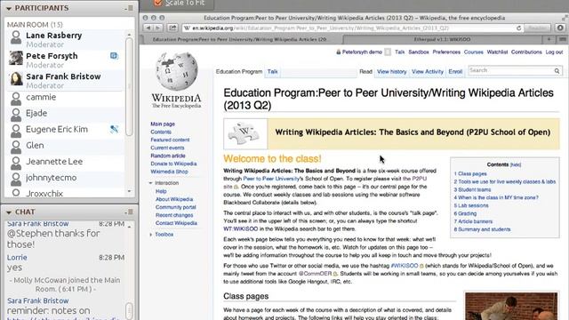Select the View Activity tab
The height and width of the screenshot is (320, 569).
(x=428, y=71)
